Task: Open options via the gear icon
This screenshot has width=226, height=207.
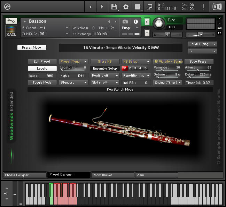Action: coord(126,7)
